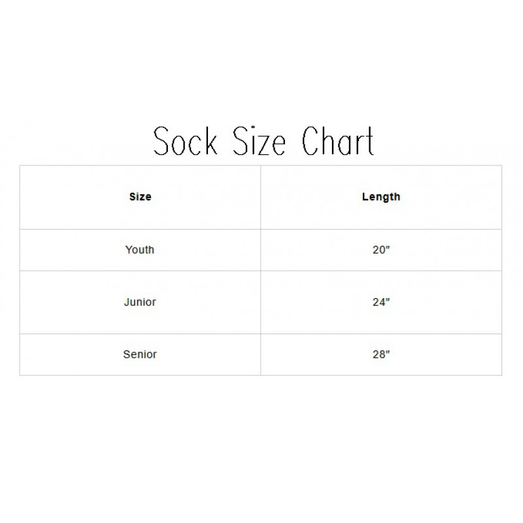Select the 20" length value
The height and width of the screenshot is (523, 523).
click(x=381, y=250)
